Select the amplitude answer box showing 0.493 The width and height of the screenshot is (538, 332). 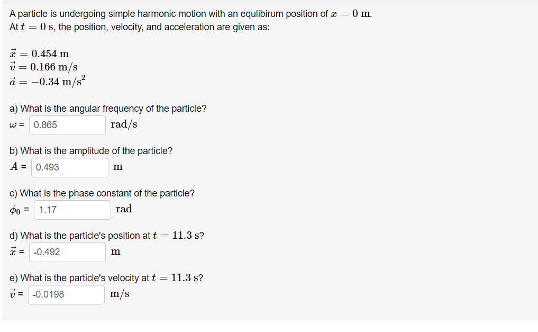point(69,167)
